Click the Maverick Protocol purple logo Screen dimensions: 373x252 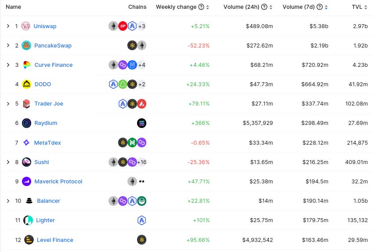click(26, 182)
